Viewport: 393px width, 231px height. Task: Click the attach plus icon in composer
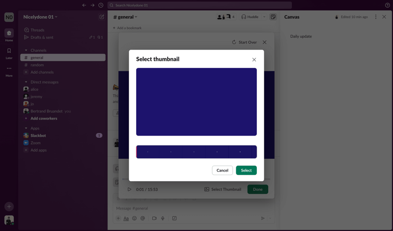(118, 218)
